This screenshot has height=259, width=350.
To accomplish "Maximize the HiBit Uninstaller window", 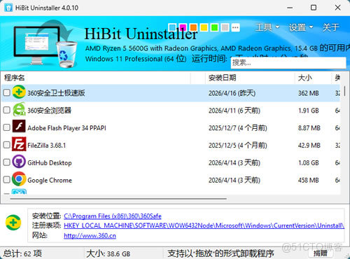I will coord(314,8).
